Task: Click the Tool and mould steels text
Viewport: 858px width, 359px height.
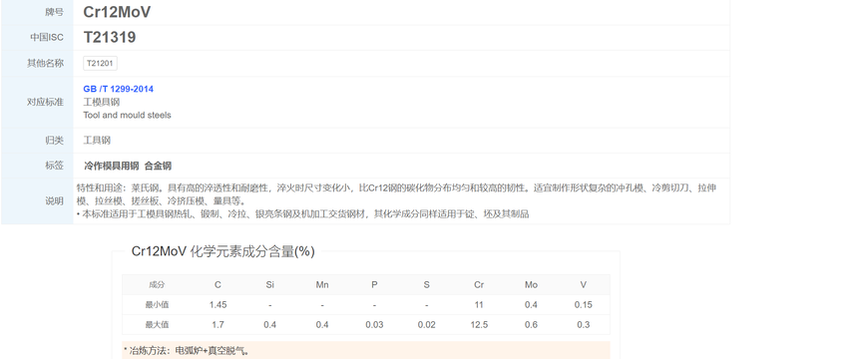Action: pyautogui.click(x=127, y=115)
